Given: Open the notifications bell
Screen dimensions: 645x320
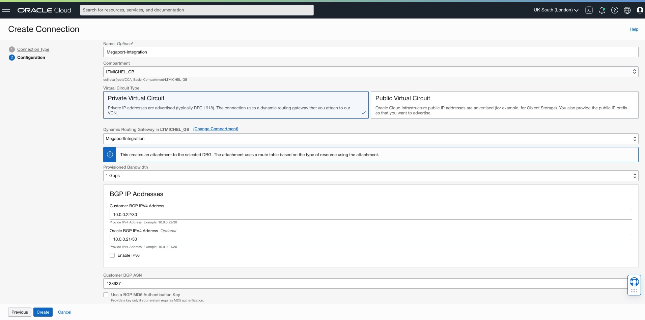Looking at the screenshot, I should coord(602,10).
